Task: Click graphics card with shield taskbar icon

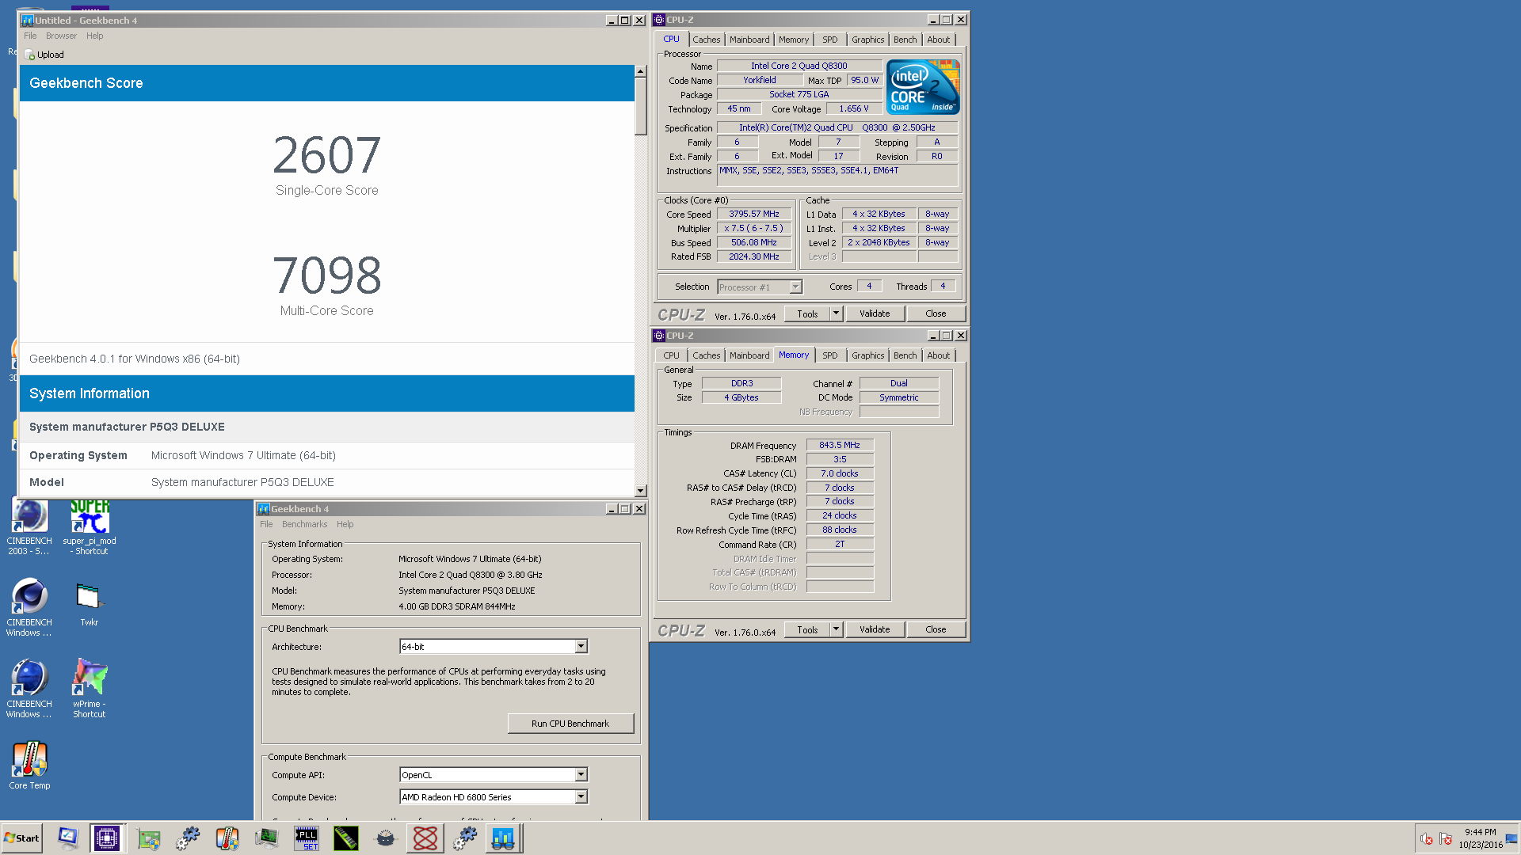Action: pyautogui.click(x=148, y=838)
